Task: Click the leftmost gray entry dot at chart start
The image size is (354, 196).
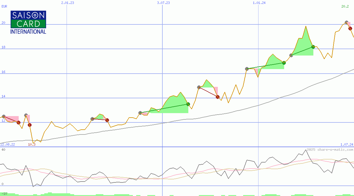Action: (x=4, y=116)
